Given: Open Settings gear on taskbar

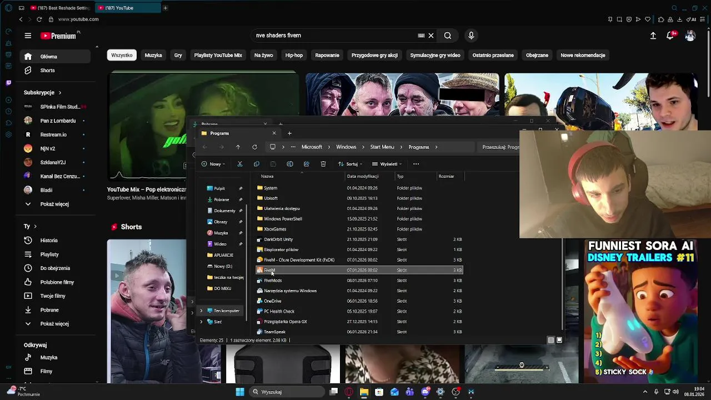Looking at the screenshot, I should pos(440,392).
